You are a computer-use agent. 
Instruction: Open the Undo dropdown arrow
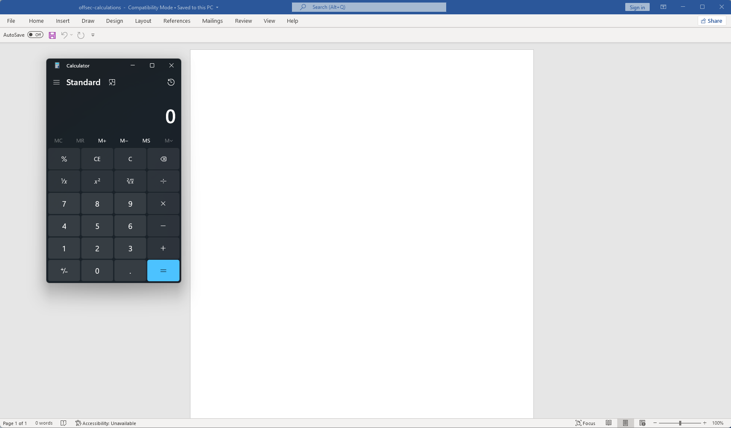click(x=71, y=35)
